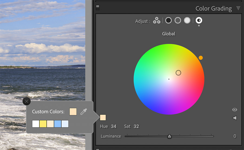Click the Color Grading panel title
Image resolution: width=244 pixels, height=150 pixels.
214,9
